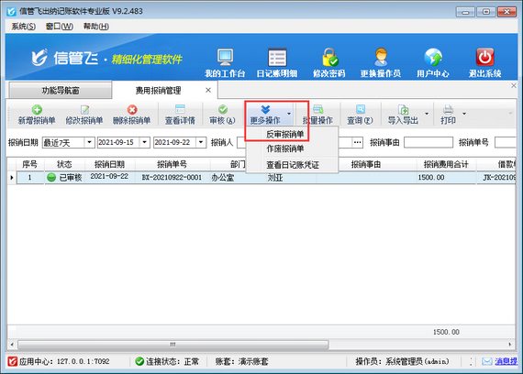Click the 报销事由 input field
Screen dimensions: 523x374
(428, 142)
